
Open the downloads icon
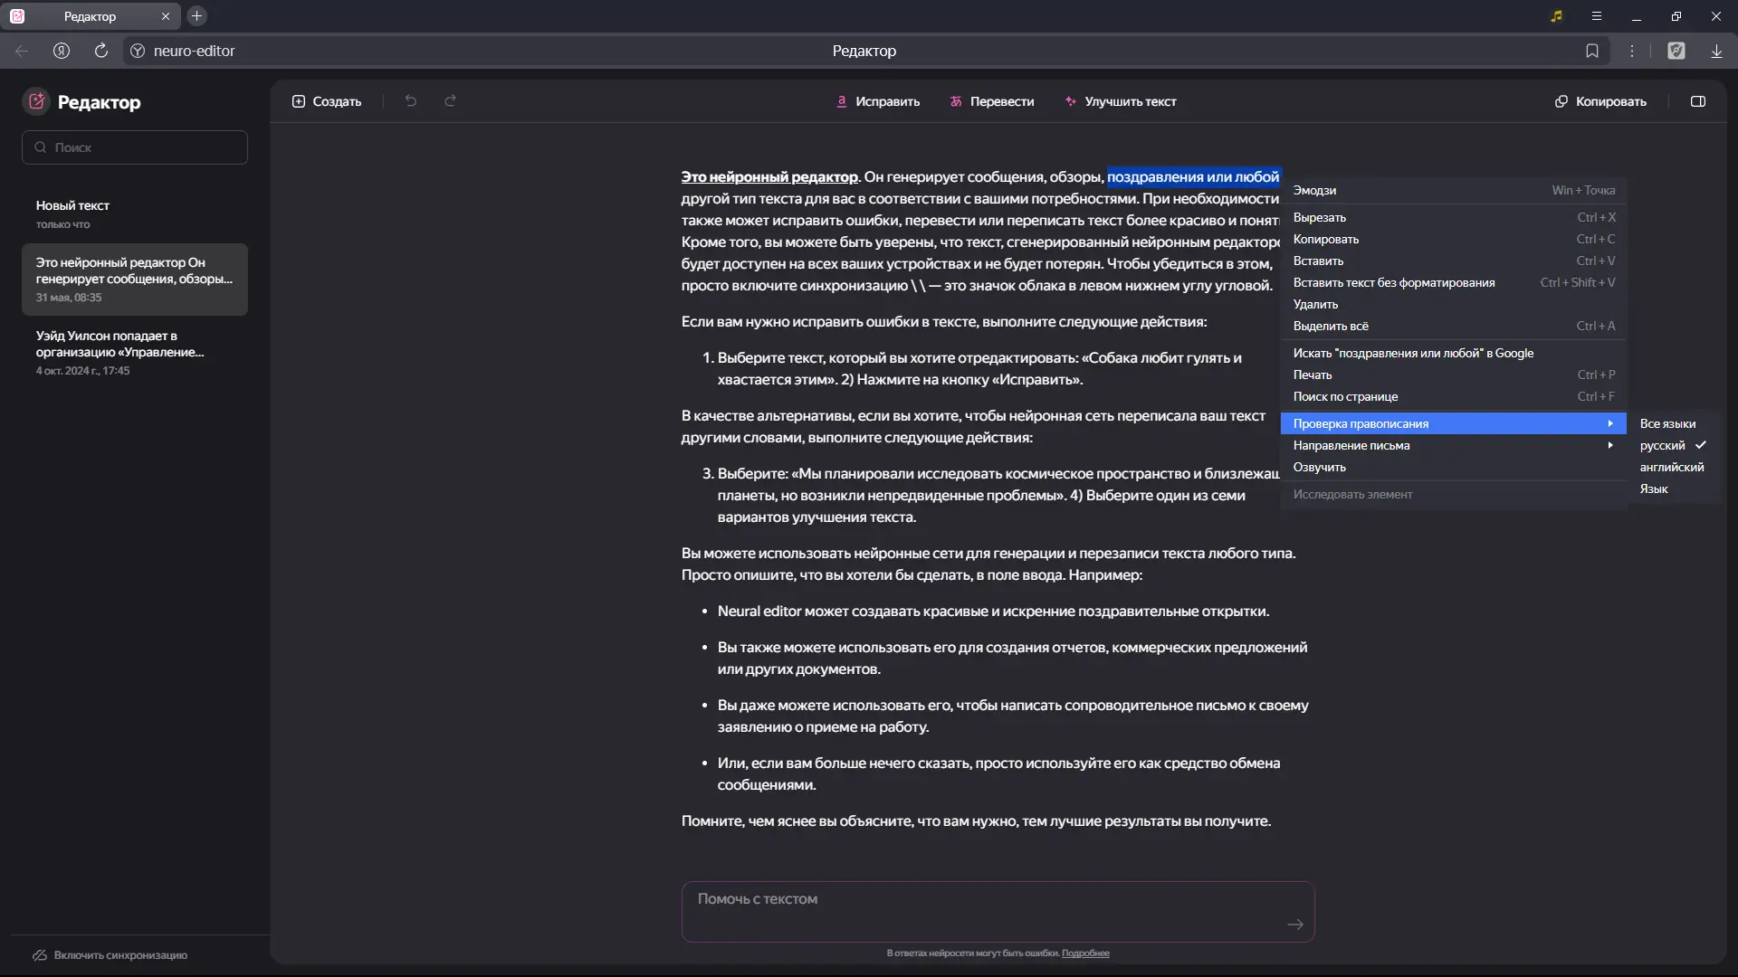[1716, 52]
